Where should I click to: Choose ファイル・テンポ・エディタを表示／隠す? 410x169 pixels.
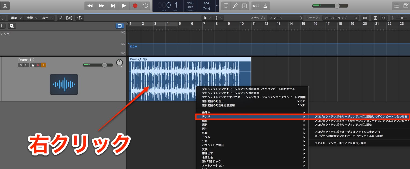pyautogui.click(x=359, y=143)
